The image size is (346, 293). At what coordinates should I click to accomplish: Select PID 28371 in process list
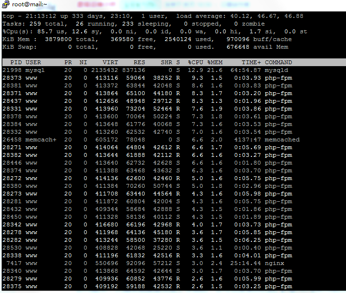[x=12, y=93]
